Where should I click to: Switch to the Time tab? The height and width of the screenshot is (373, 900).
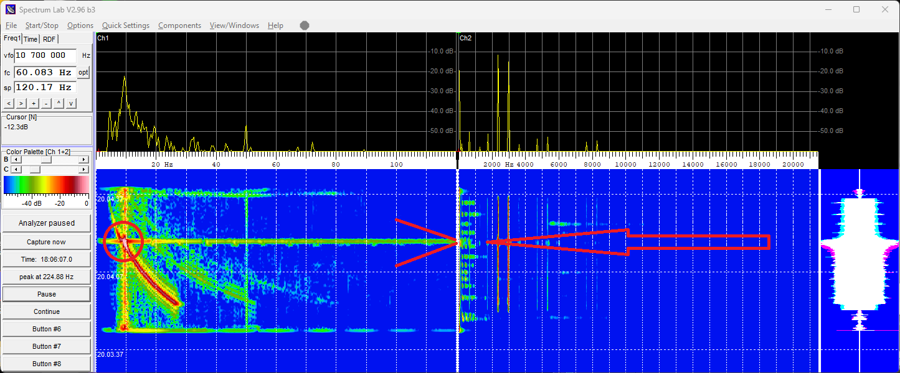coord(31,39)
